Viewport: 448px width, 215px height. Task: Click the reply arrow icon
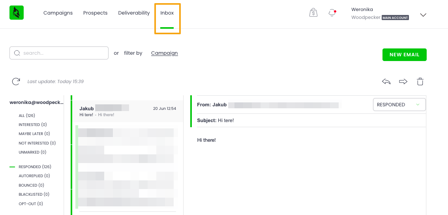(x=386, y=82)
